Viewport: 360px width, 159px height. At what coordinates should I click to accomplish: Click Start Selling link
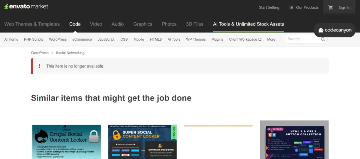coord(269,7)
